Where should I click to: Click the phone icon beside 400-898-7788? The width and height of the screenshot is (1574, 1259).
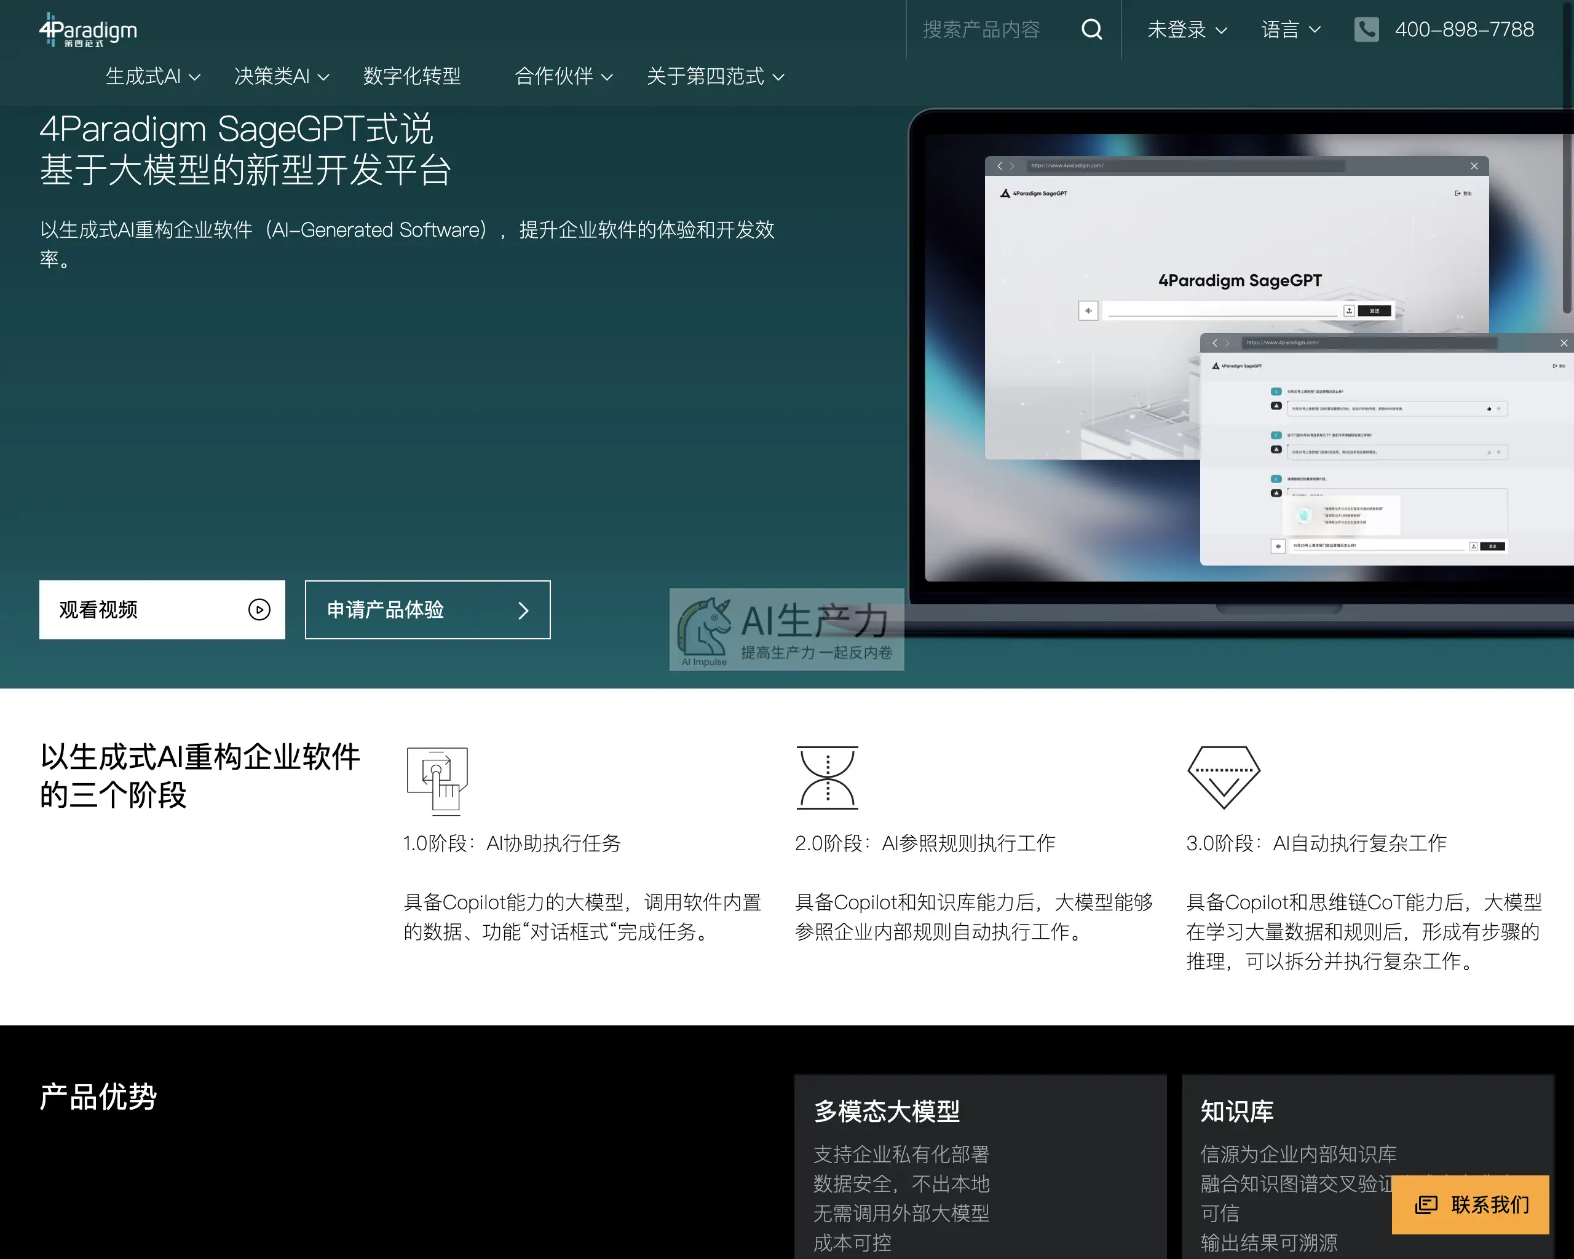click(x=1366, y=29)
